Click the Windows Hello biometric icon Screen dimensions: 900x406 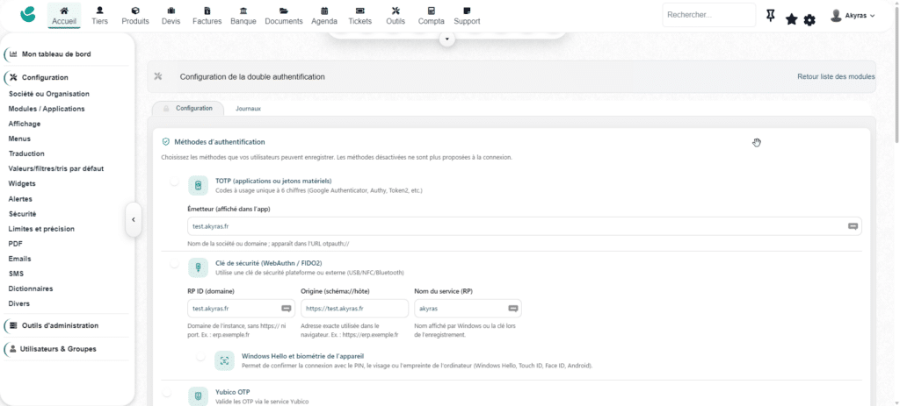(224, 360)
